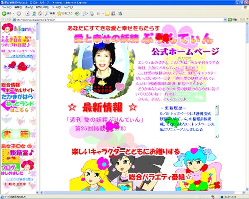Viewport: 249px width, 199px height.
Task: Click the ねっとランド portal banner
Action: tap(17, 104)
